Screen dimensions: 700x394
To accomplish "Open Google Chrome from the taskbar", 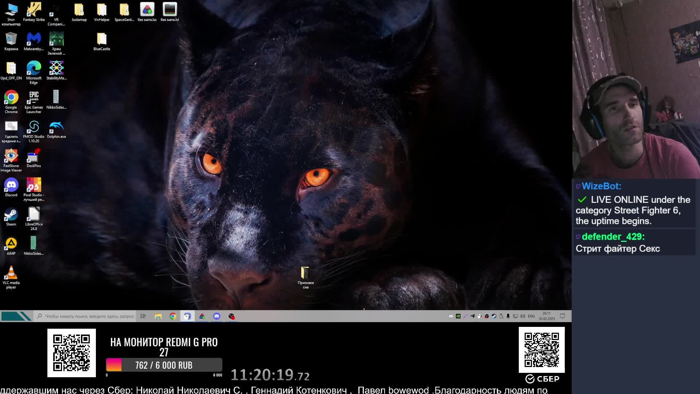I will (x=173, y=316).
